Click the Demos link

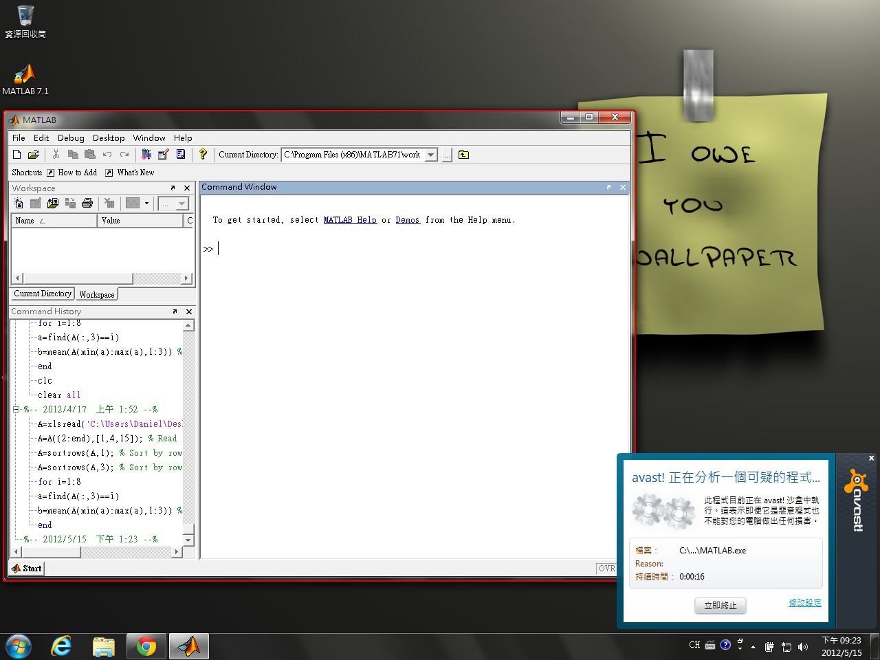[408, 220]
